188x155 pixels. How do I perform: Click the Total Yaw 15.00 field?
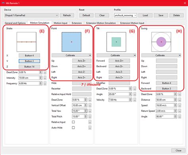pyautogui.click(x=80, y=111)
